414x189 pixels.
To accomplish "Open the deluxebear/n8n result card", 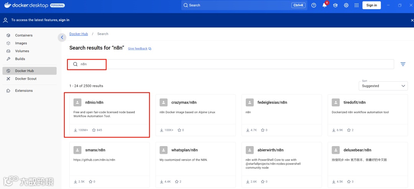I will (368, 166).
